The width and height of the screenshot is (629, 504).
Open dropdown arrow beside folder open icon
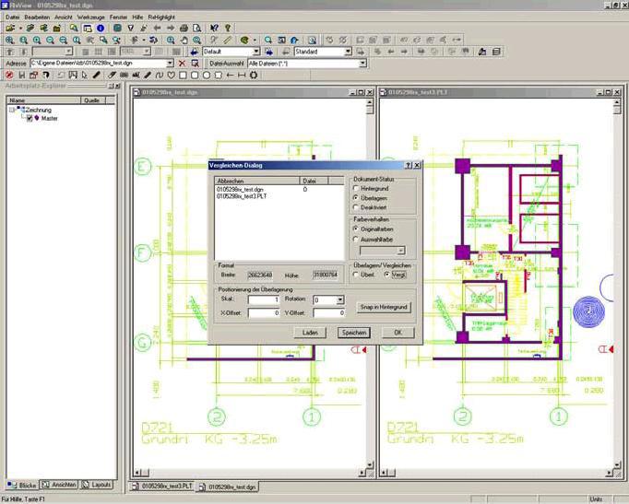click(x=20, y=28)
